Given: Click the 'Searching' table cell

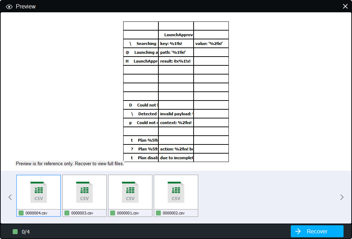Looking at the screenshot, I should (141, 44).
